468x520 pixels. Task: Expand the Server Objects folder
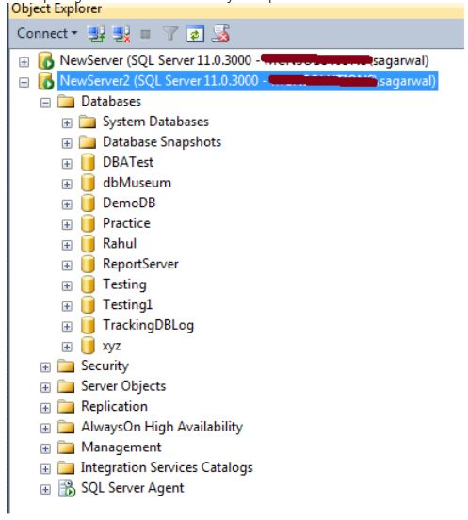45,388
